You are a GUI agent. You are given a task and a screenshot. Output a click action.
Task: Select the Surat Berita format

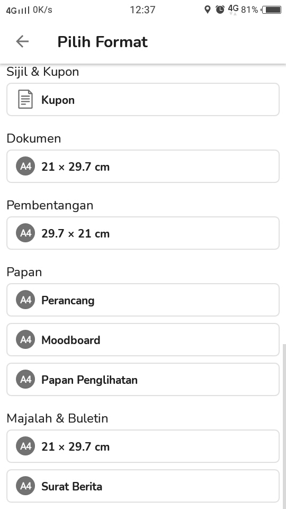(143, 486)
